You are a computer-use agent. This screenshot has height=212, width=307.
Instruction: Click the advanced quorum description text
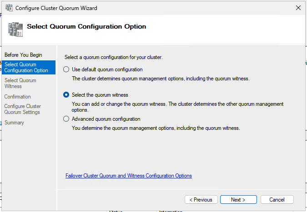click(156, 128)
